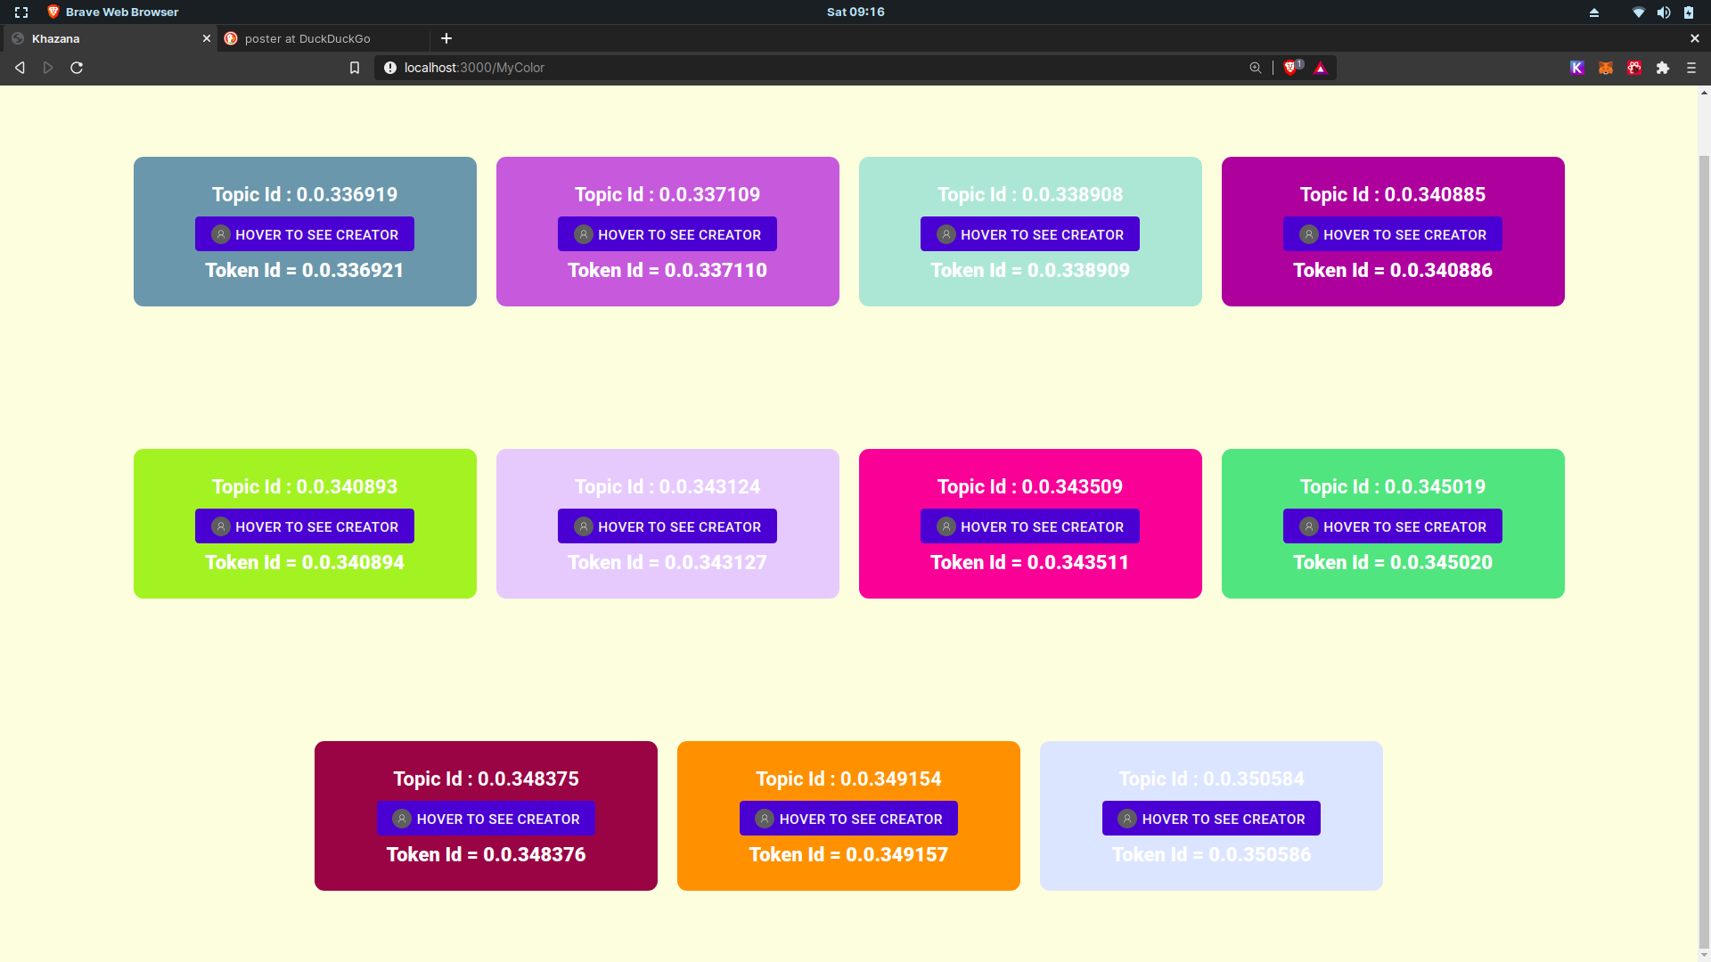This screenshot has width=1711, height=962.
Task: Open the browser hamburger menu
Action: [1691, 68]
